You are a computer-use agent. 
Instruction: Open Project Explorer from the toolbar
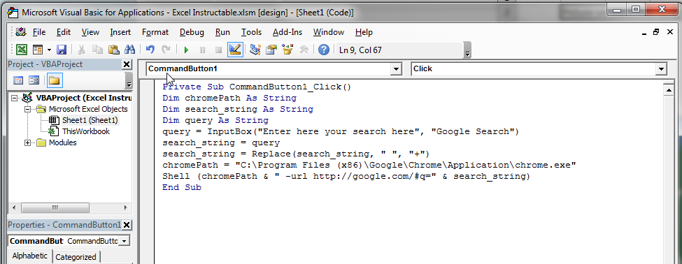[x=255, y=50]
